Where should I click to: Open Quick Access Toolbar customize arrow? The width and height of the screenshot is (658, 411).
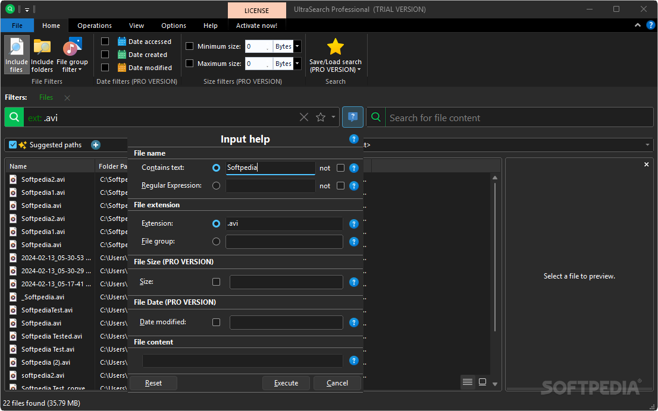(27, 10)
